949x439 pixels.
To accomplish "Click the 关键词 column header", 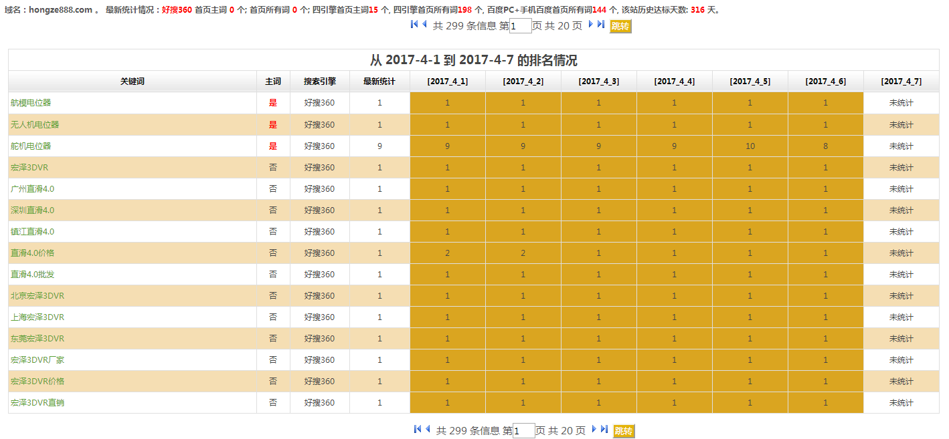I will point(133,82).
